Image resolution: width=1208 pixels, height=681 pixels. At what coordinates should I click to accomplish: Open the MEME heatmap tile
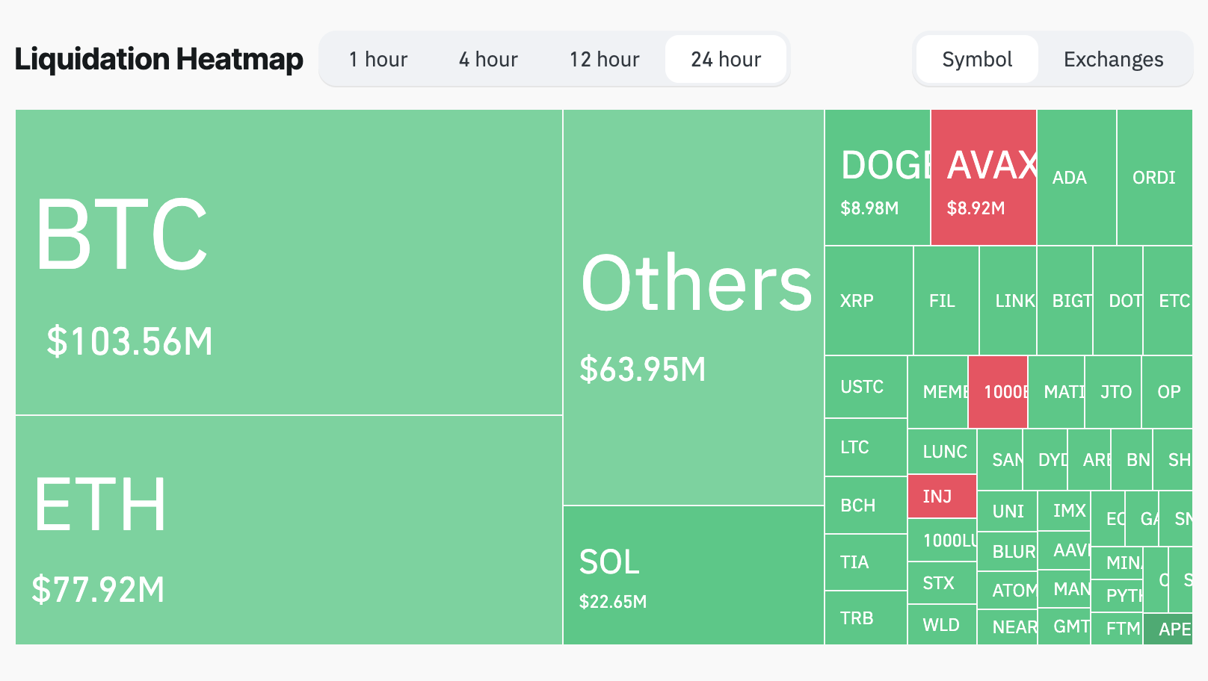pyautogui.click(x=938, y=392)
